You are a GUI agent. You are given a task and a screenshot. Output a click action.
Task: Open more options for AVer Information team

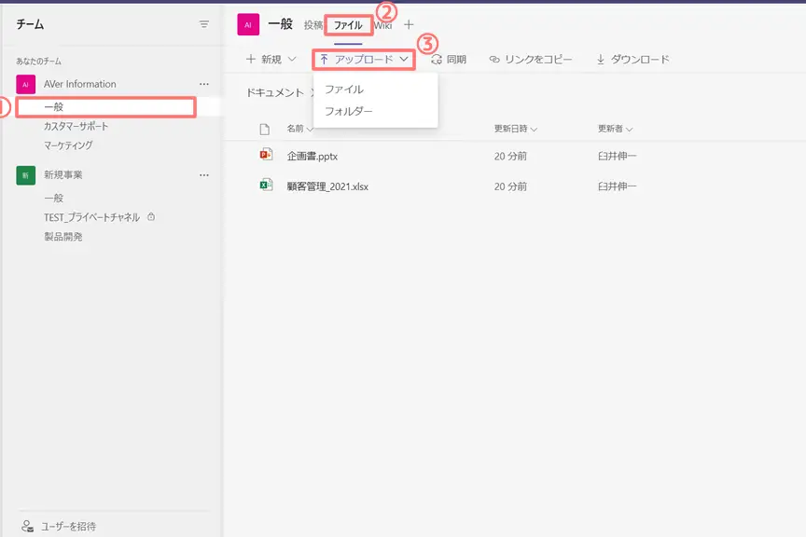[x=203, y=82]
